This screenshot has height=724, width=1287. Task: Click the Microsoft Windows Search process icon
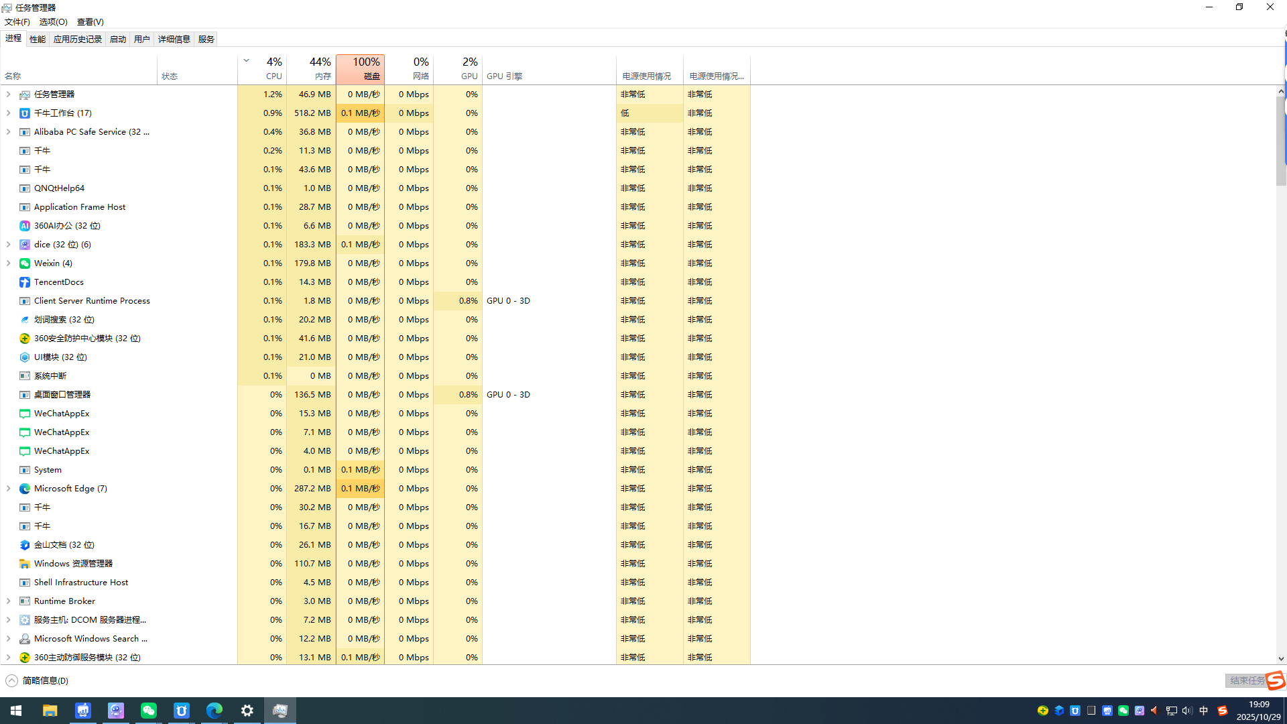click(25, 639)
